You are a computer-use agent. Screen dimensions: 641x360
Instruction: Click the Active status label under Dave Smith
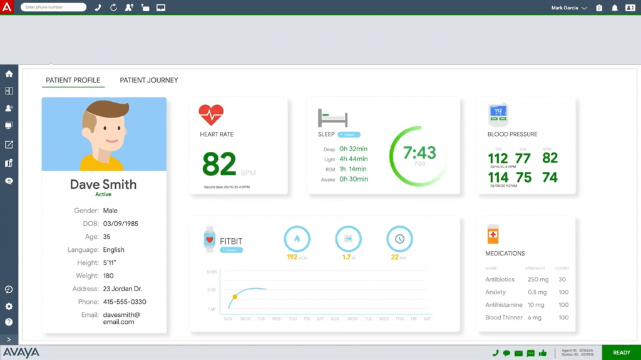click(x=103, y=194)
